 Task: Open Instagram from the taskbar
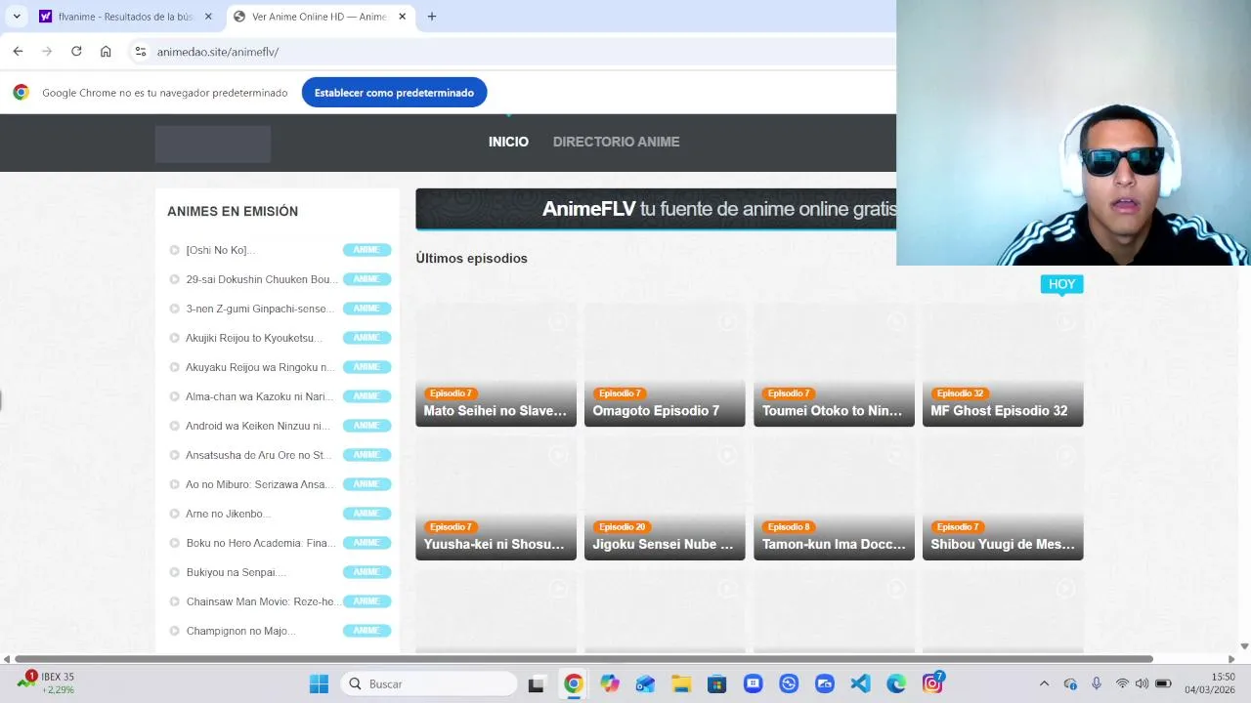coord(932,683)
